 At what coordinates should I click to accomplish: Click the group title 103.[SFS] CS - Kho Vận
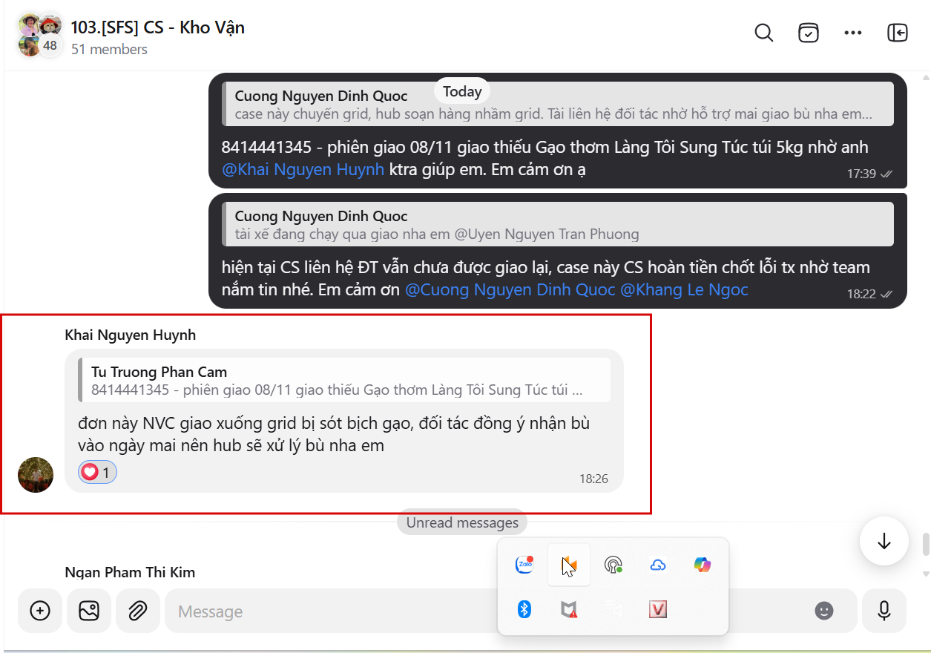(157, 27)
